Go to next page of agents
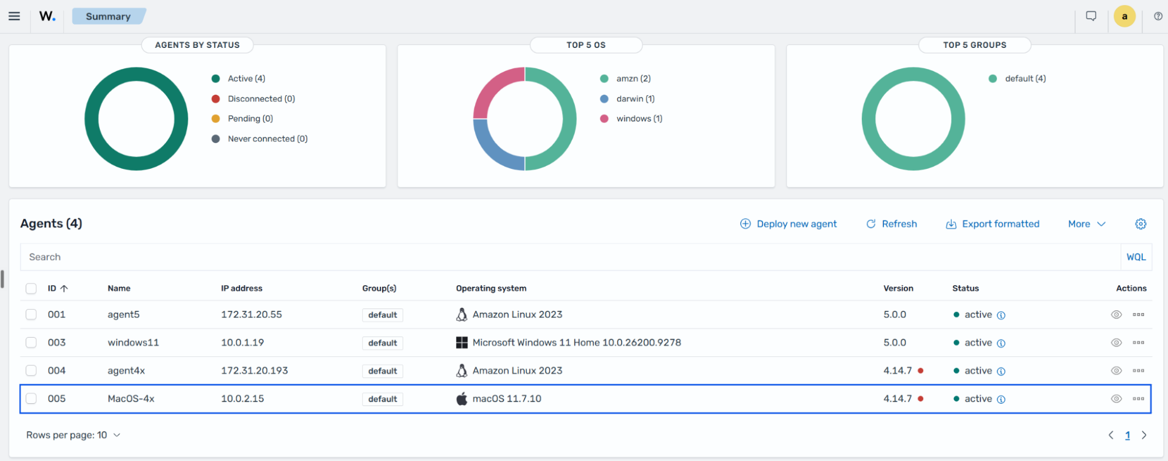Viewport: 1168px width, 461px height. click(1144, 435)
